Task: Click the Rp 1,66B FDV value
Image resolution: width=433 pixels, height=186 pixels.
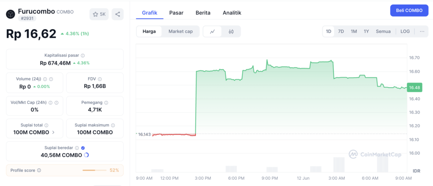Action: (95, 86)
